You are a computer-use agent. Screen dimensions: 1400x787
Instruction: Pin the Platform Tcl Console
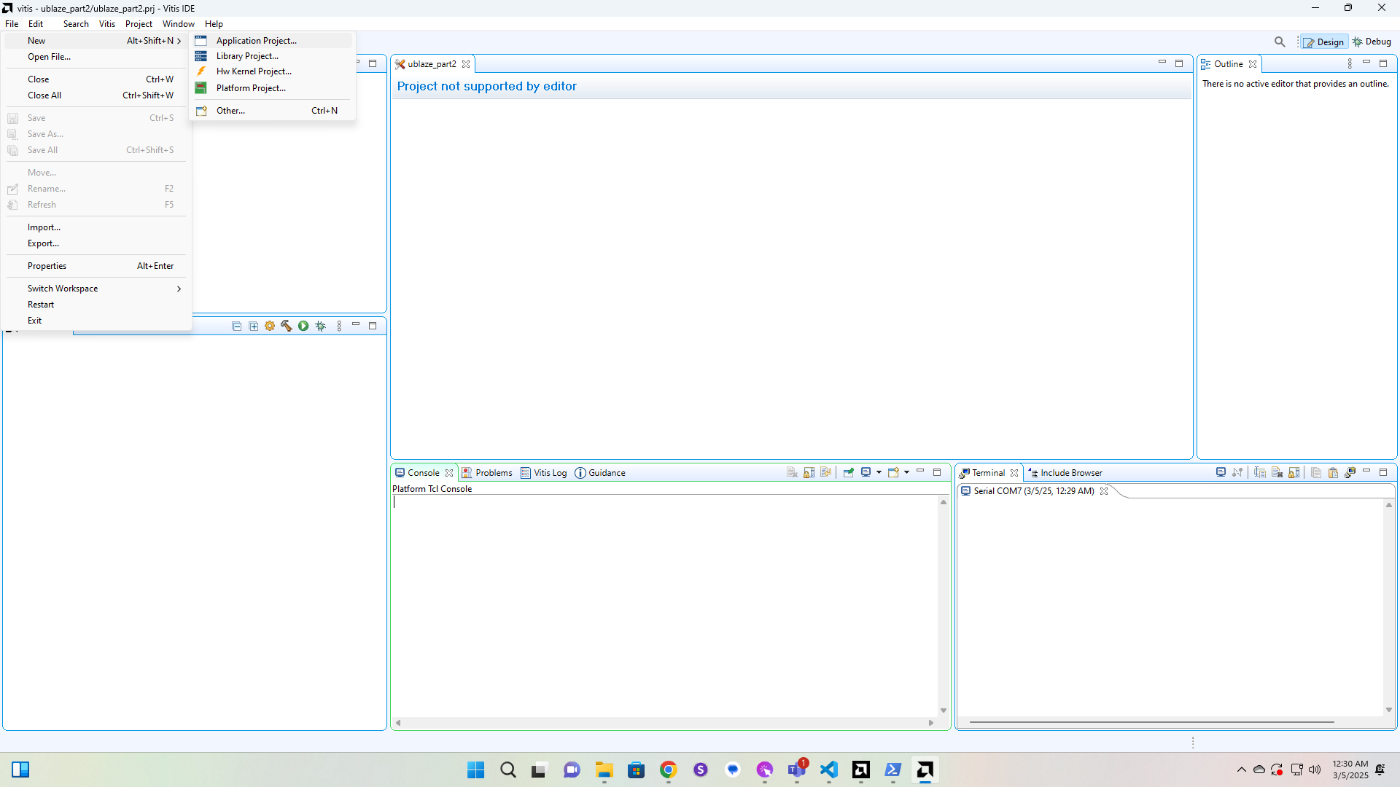(849, 472)
